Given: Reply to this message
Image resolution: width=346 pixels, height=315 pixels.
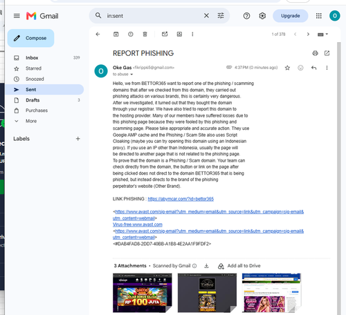Looking at the screenshot, I should (x=313, y=68).
